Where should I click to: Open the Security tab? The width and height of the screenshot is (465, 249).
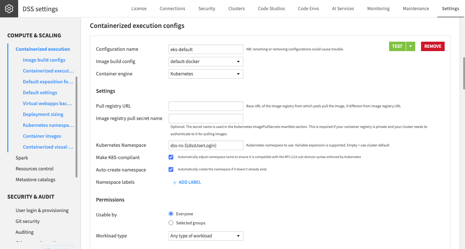coord(207,9)
